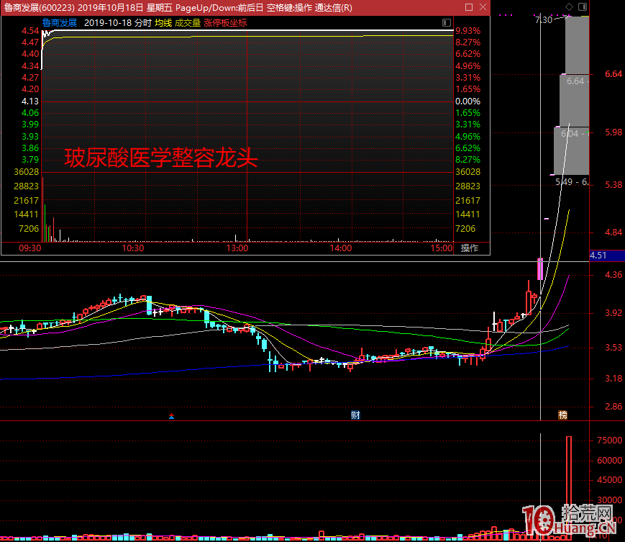
Task: Select the panel layout icon in the top-right corner
Action: point(581,6)
